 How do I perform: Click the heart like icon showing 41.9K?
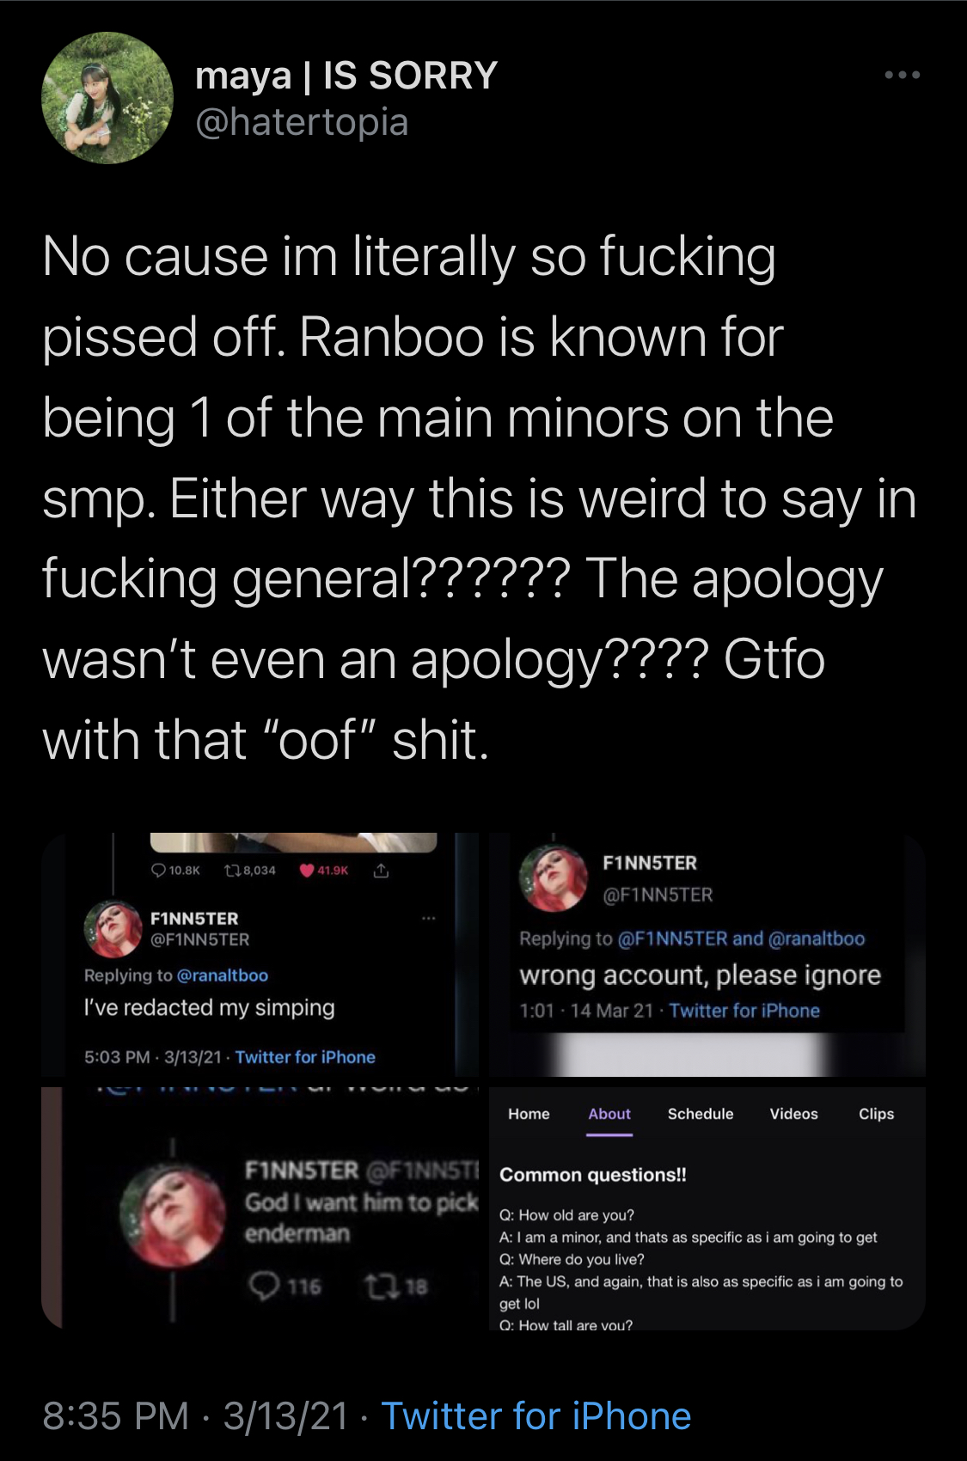pyautogui.click(x=306, y=871)
